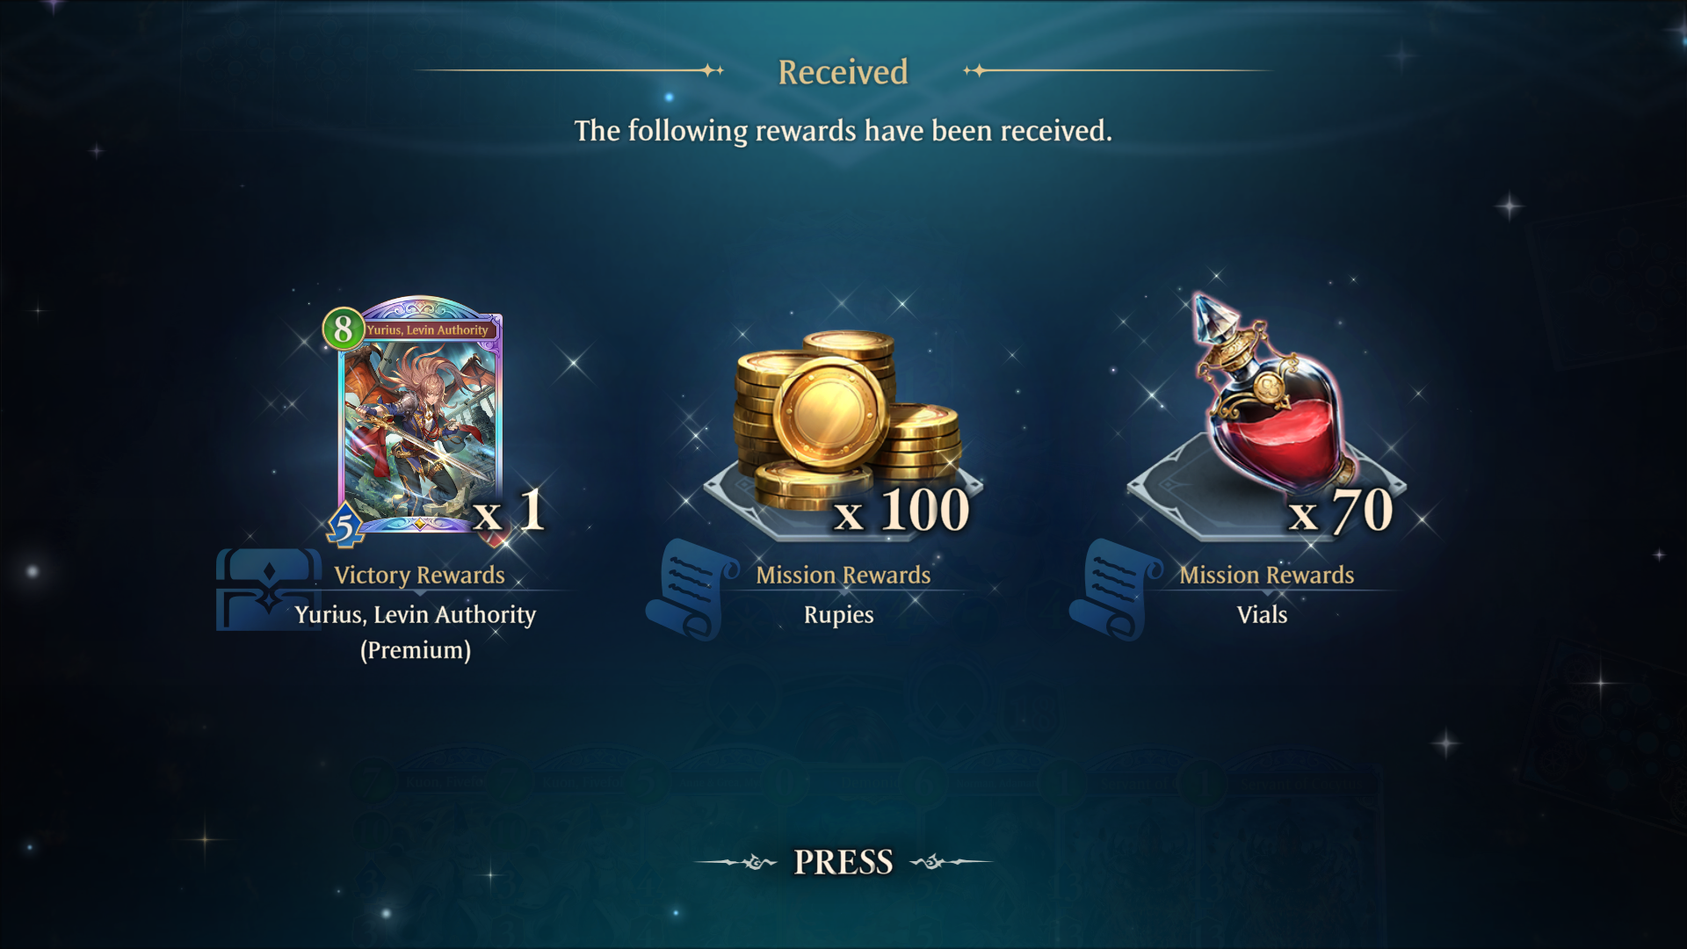This screenshot has height=949, width=1687.
Task: Click the Rupies caption text
Action: pos(839,614)
